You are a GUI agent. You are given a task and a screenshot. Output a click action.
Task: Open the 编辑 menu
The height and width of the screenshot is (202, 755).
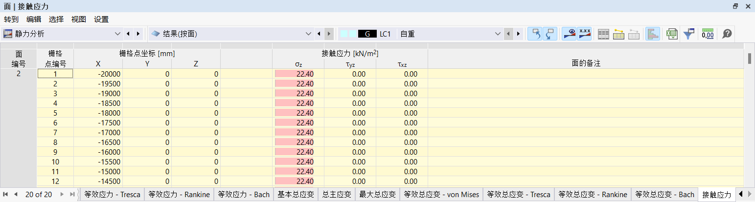pyautogui.click(x=34, y=20)
